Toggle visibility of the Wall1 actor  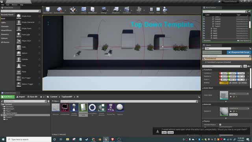[x=204, y=31]
